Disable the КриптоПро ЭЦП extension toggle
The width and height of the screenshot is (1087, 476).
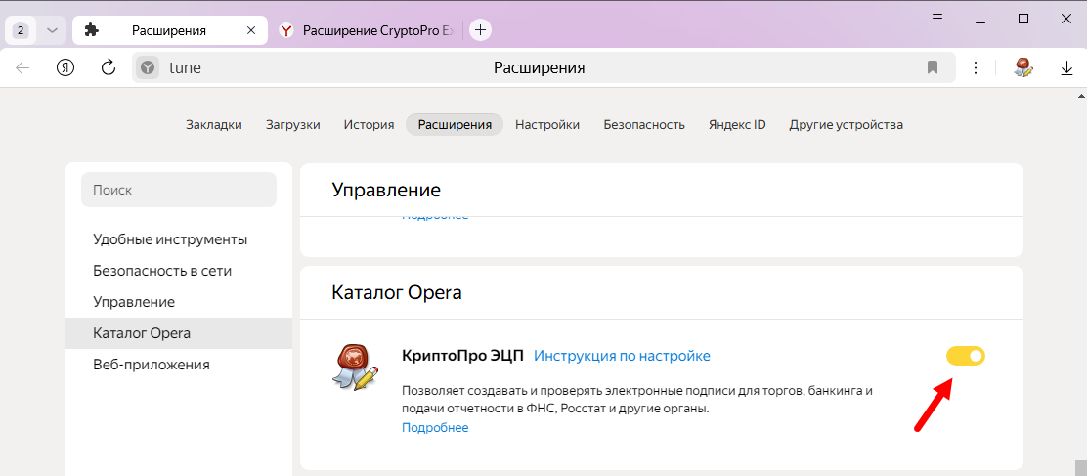(965, 356)
